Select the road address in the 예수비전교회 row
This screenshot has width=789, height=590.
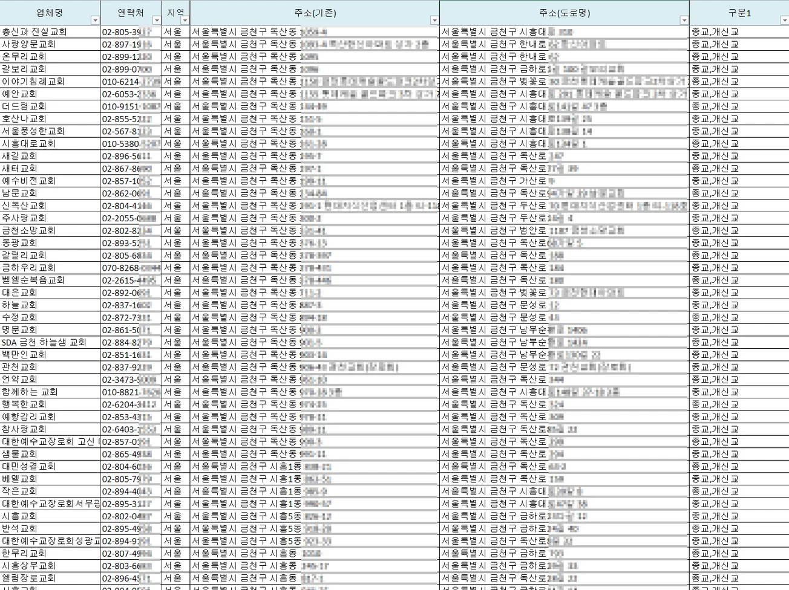tap(565, 181)
